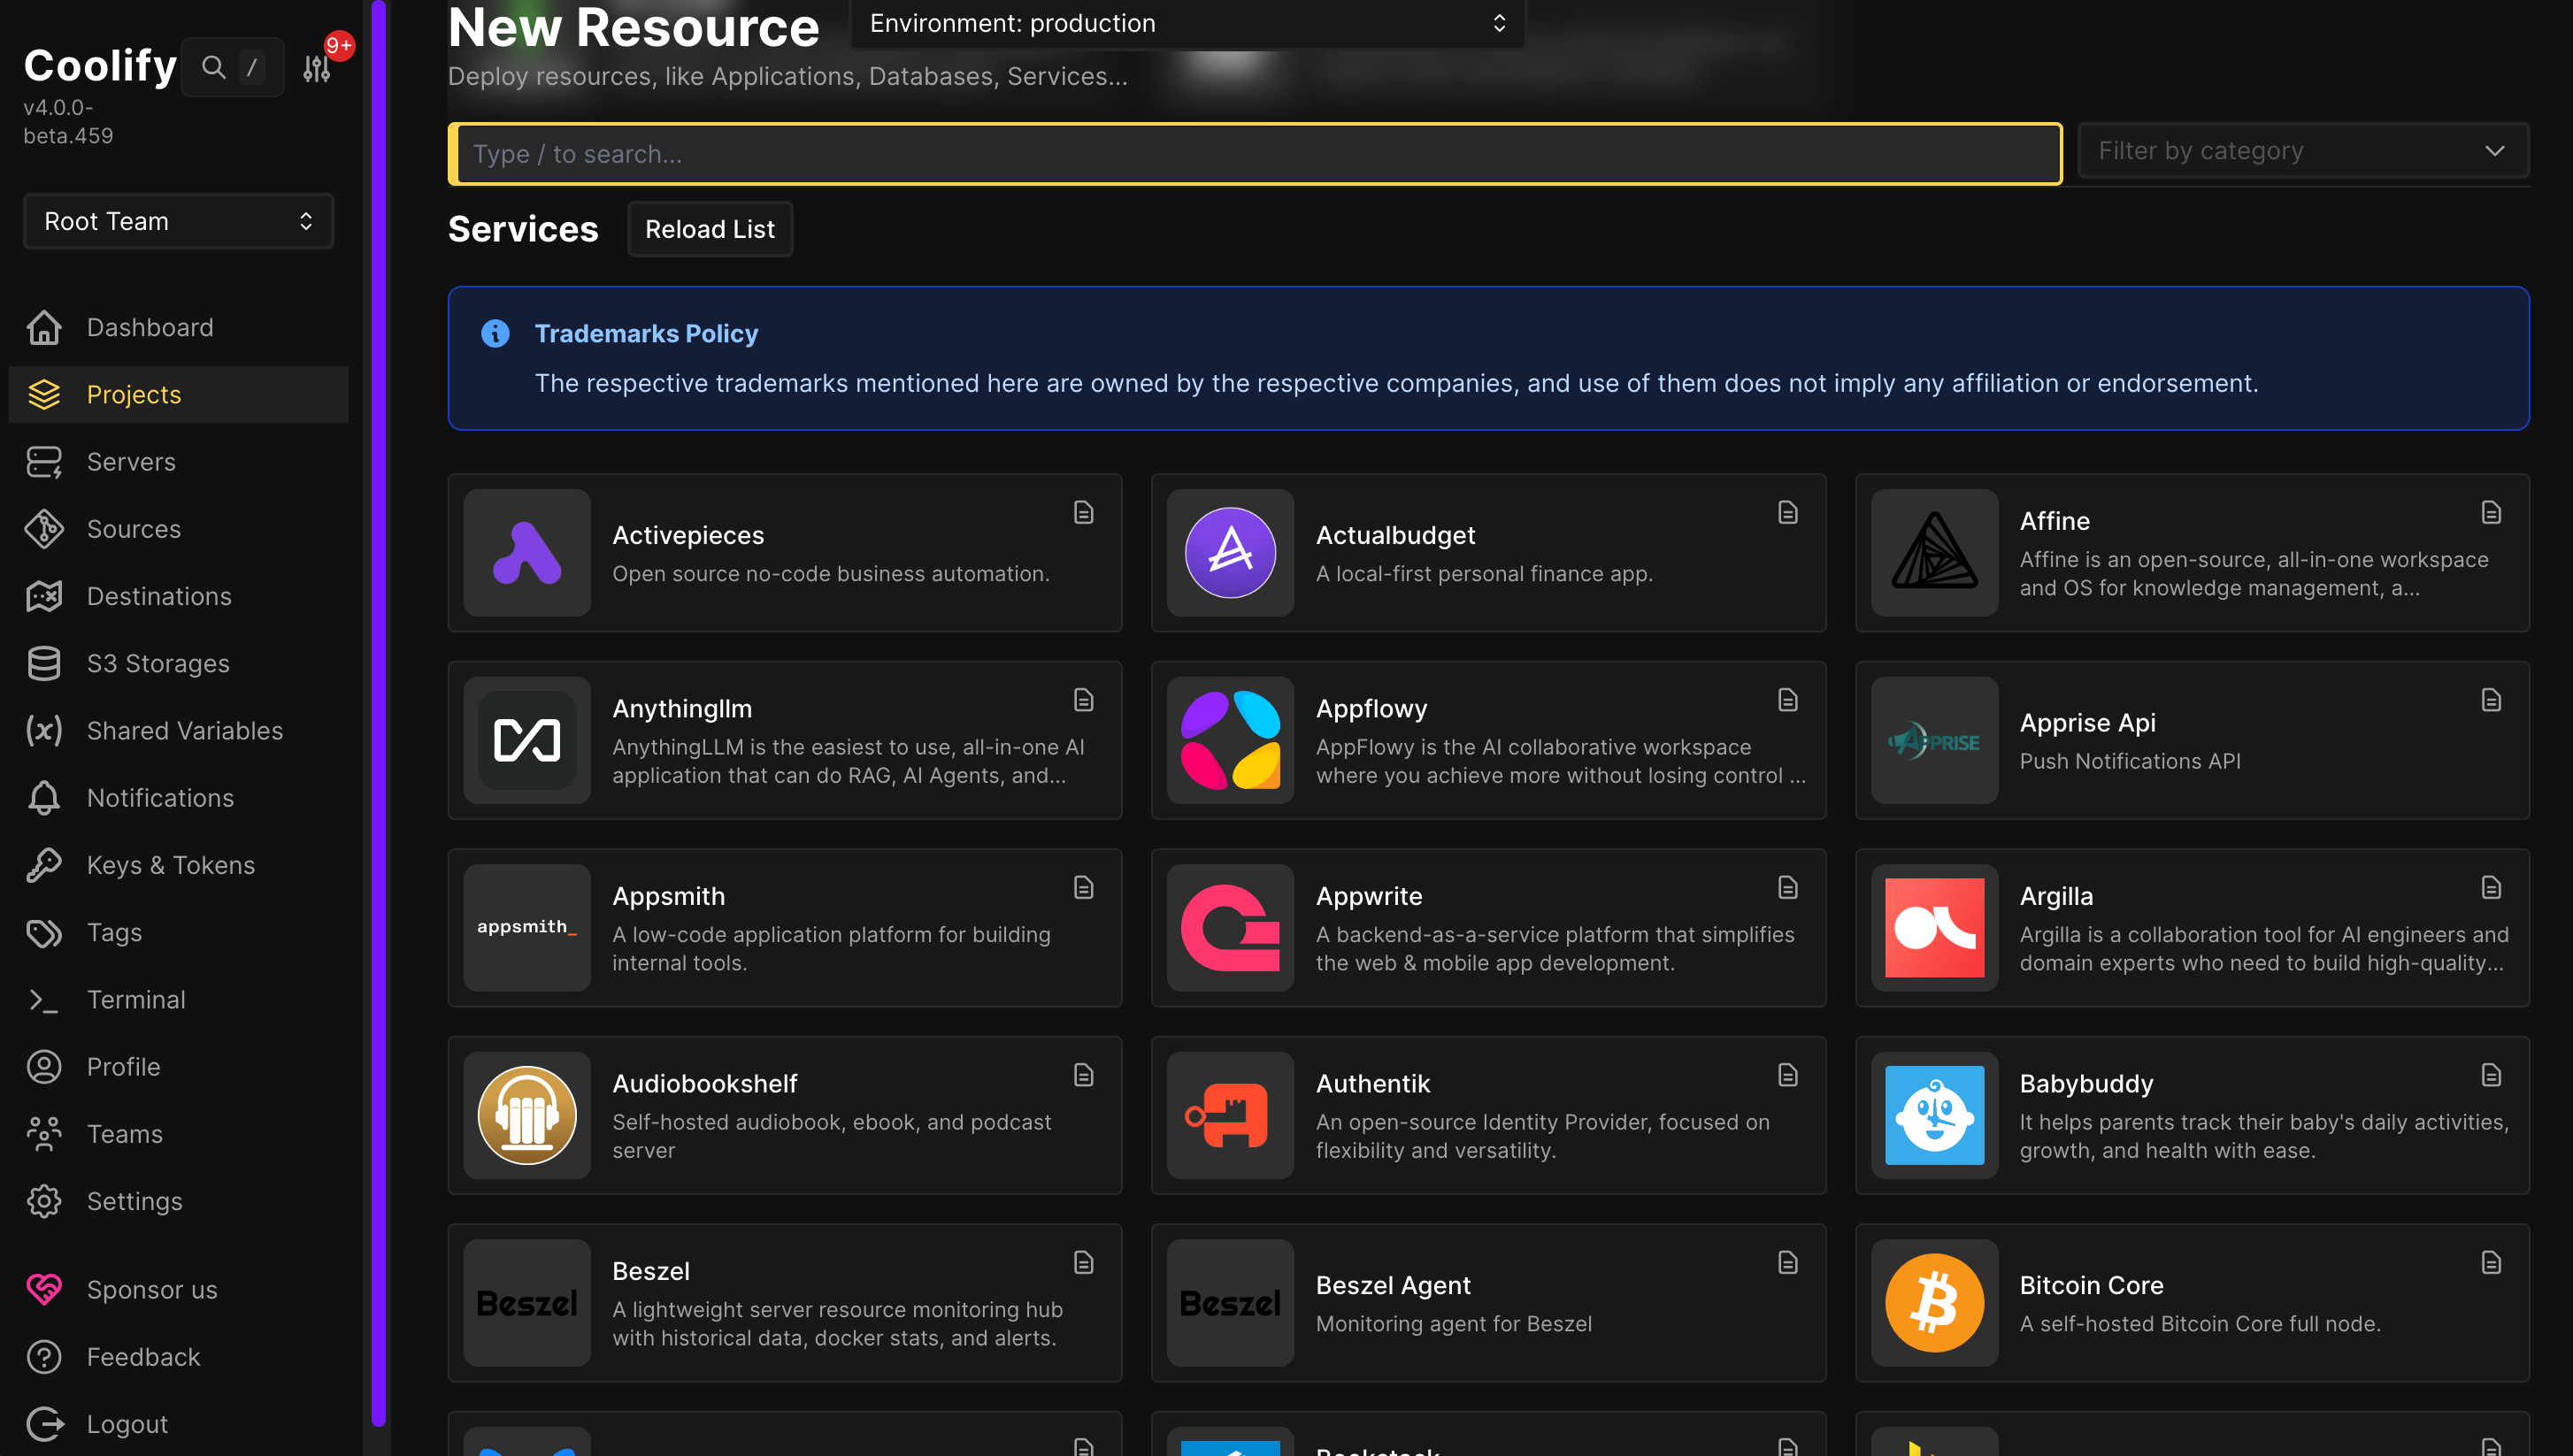Open the Argilla docs icon
Viewport: 2573px width, 1456px height.
[x=2491, y=888]
